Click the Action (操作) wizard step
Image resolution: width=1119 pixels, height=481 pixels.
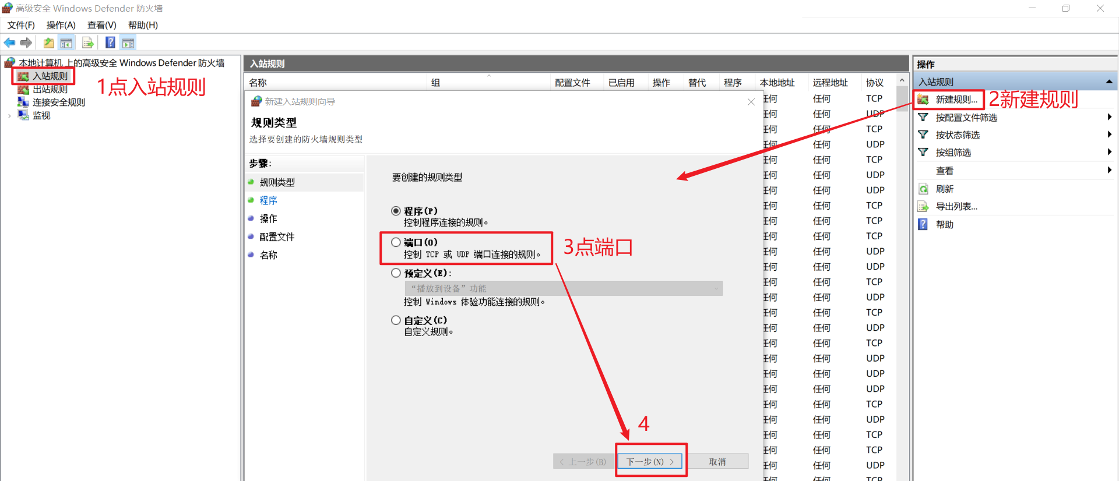[268, 218]
